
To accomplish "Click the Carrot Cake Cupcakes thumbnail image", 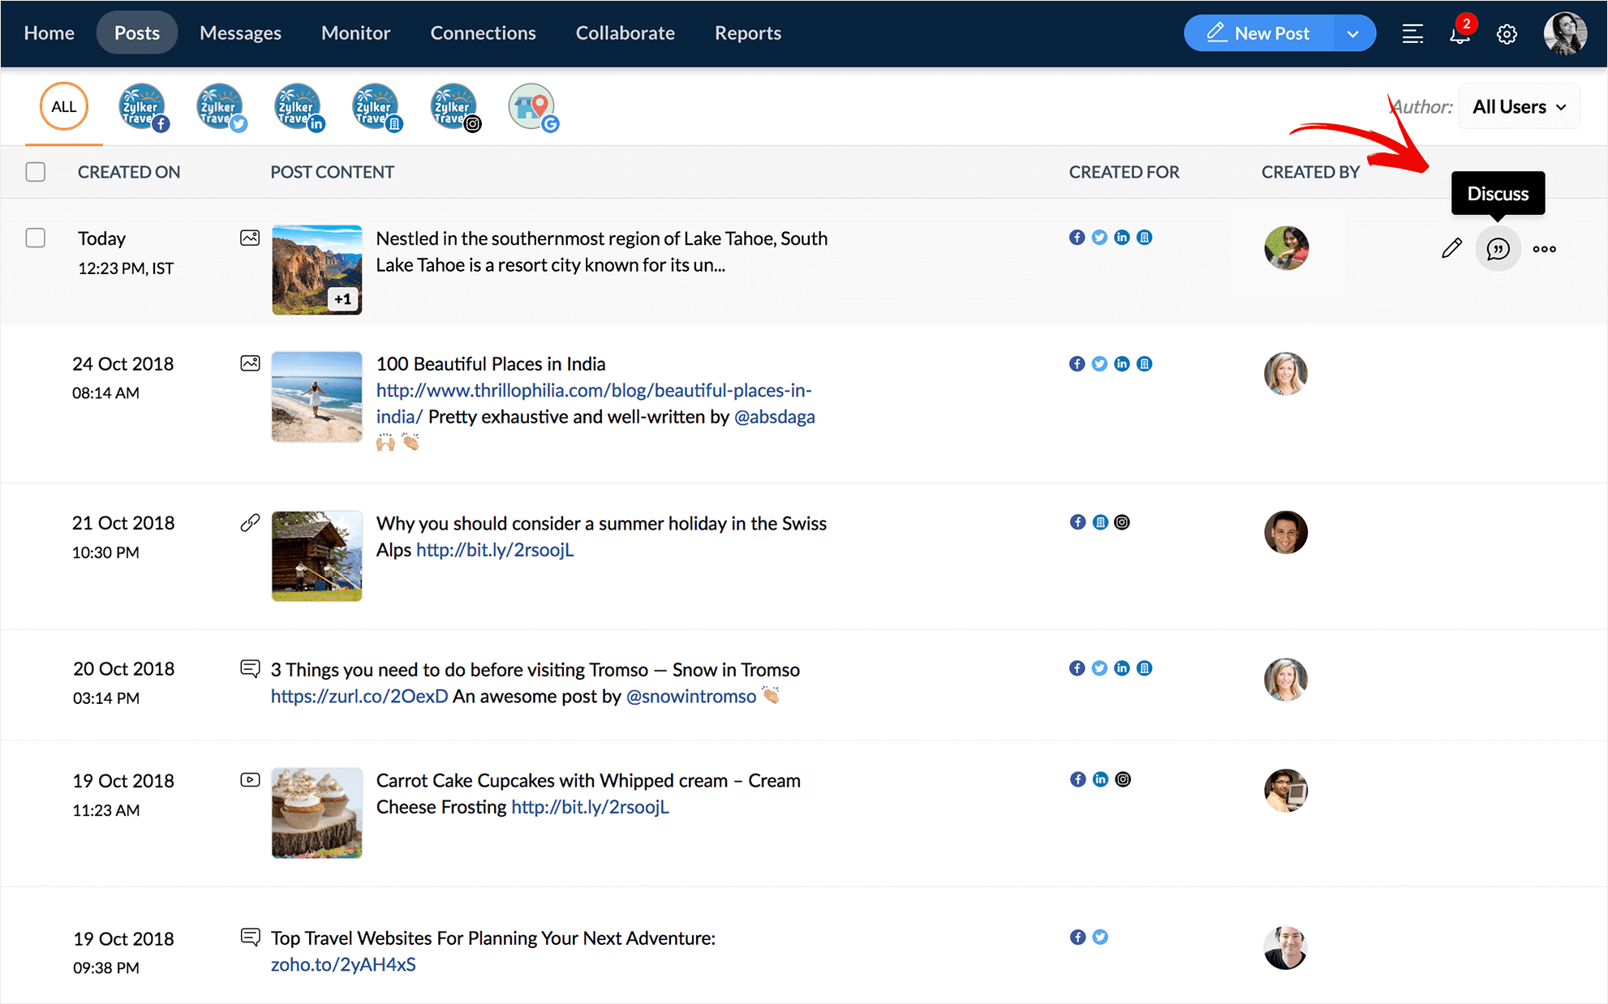I will [x=316, y=813].
